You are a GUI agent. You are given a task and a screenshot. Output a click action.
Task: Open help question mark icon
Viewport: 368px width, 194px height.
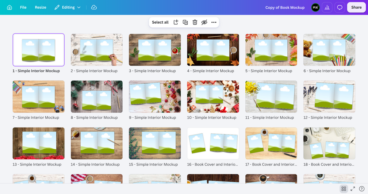tap(362, 189)
